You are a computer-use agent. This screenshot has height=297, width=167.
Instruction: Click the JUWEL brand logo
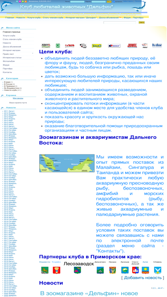pyautogui.click(x=132, y=46)
